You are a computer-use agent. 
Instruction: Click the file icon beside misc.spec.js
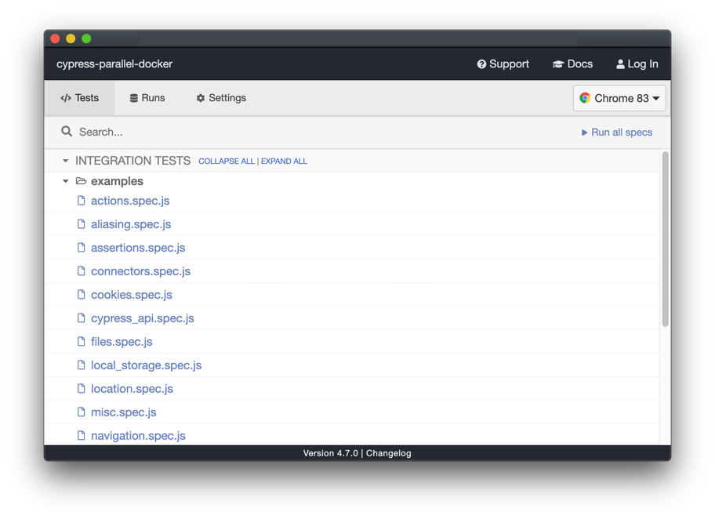[82, 412]
